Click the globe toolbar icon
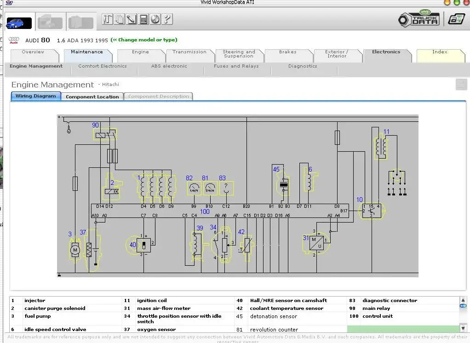Image resolution: width=470 pixels, height=343 pixels. coord(155,19)
